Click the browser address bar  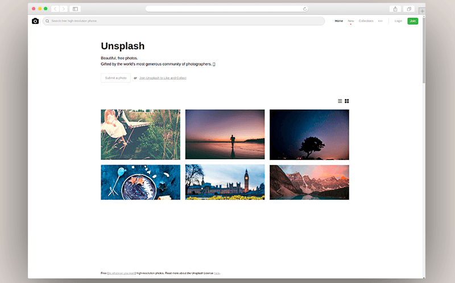(226, 9)
